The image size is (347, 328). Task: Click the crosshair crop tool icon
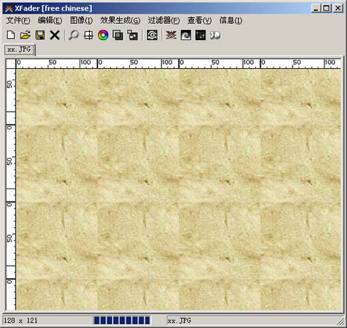pos(88,35)
